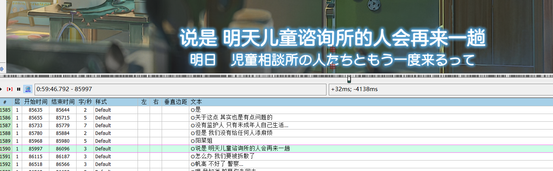553x171 pixels.
Task: Select subtitle row 1585 with text 是
Action: (x=276, y=110)
